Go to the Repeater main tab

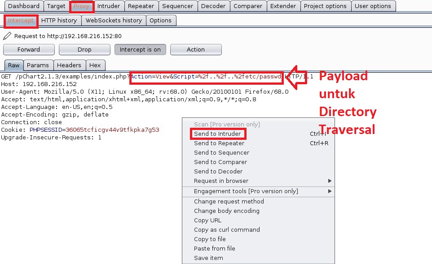[141, 6]
